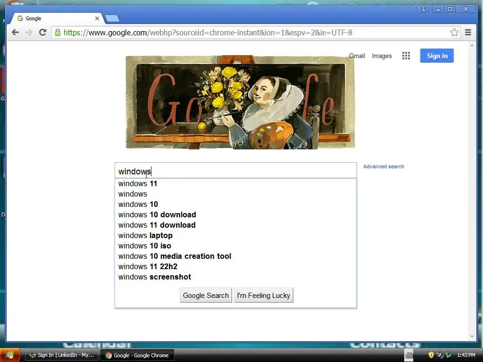The height and width of the screenshot is (362, 483).
Task: Click the page scrollbar up arrow
Action: point(472,46)
